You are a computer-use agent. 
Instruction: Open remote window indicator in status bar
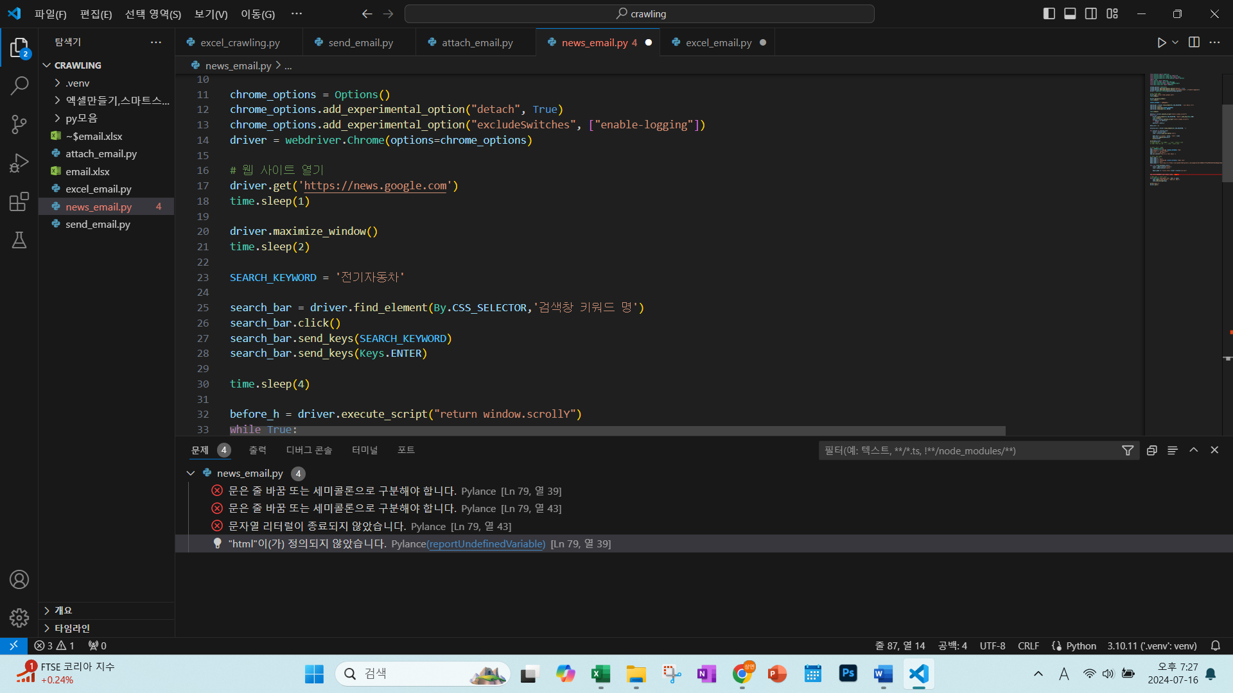coord(13,646)
